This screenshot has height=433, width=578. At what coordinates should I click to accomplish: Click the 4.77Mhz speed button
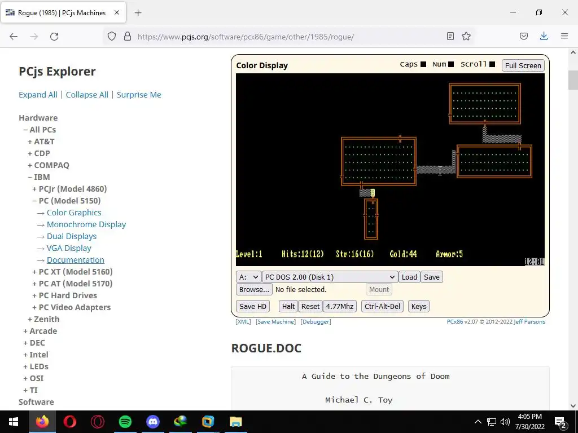pos(339,306)
